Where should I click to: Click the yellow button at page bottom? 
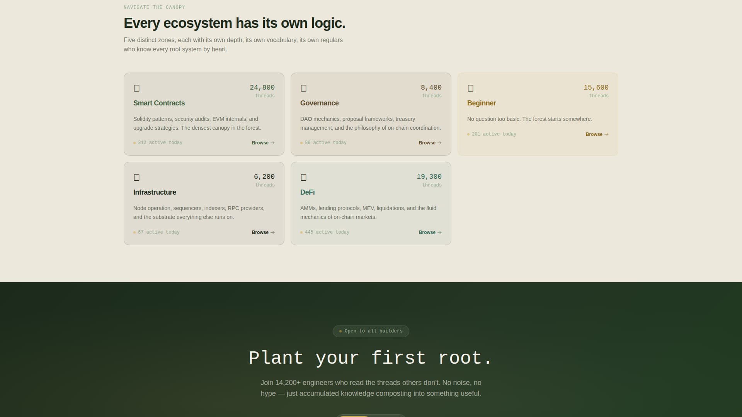354,416
